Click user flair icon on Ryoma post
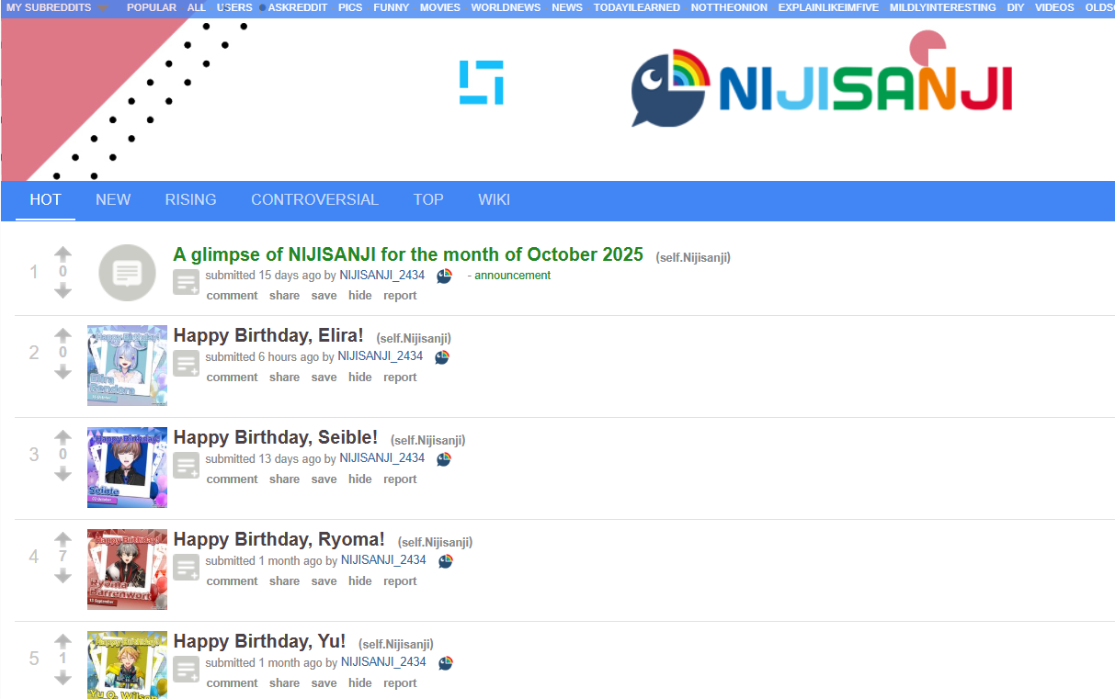This screenshot has width=1115, height=699. click(445, 561)
